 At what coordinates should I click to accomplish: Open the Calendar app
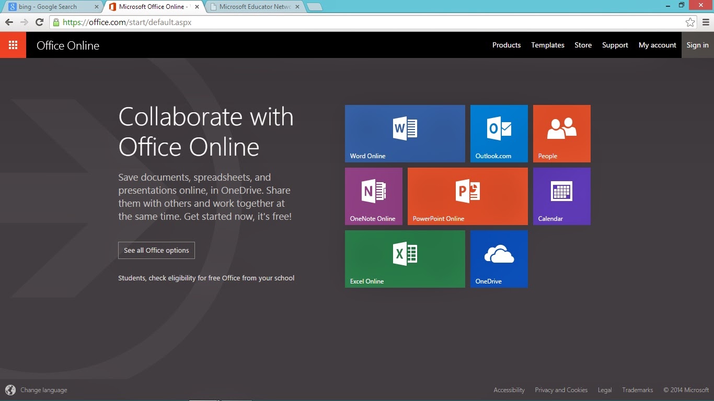[x=561, y=196]
